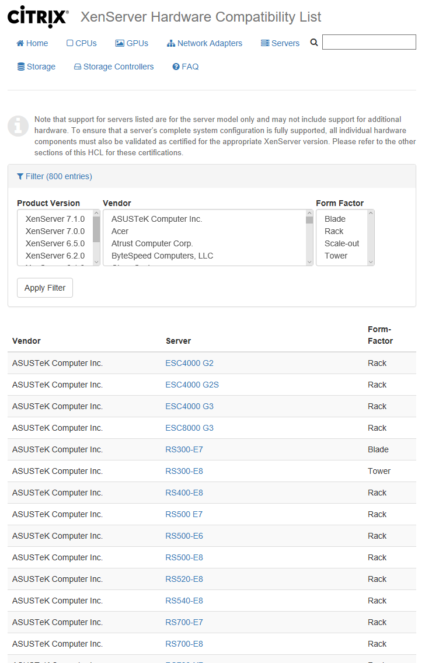The height and width of the screenshot is (663, 432).
Task: Open the RS300-E7 server link
Action: pyautogui.click(x=184, y=449)
